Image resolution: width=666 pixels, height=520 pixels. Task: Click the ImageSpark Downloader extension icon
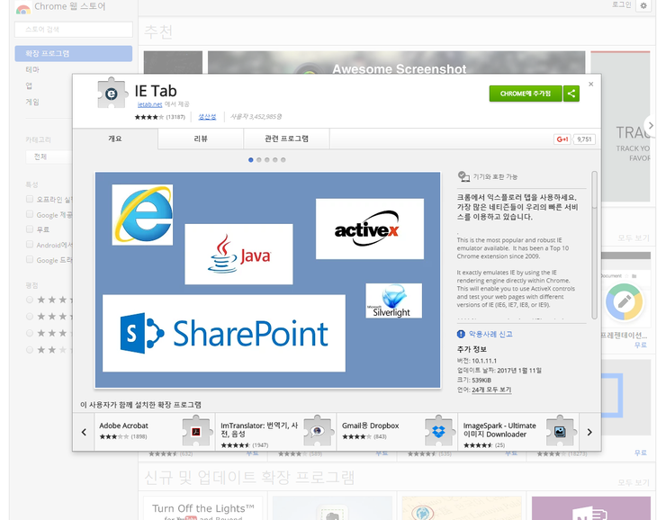tap(561, 431)
